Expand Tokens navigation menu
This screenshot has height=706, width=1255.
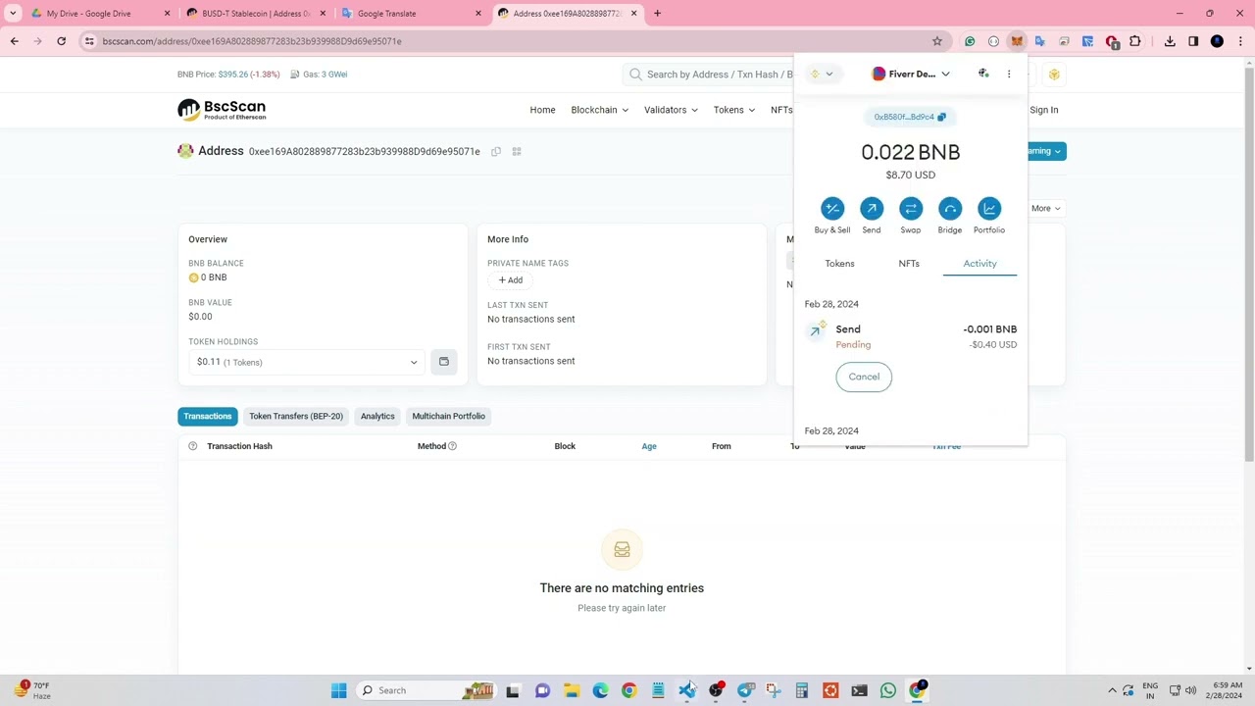click(x=734, y=110)
